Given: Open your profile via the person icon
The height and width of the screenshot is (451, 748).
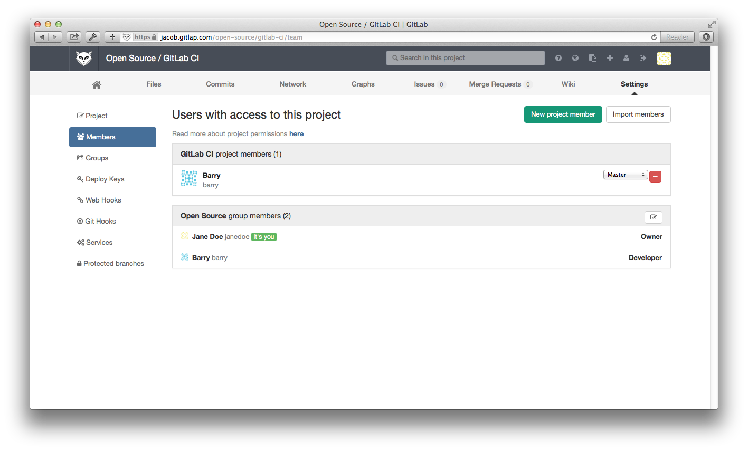Looking at the screenshot, I should click(x=626, y=58).
